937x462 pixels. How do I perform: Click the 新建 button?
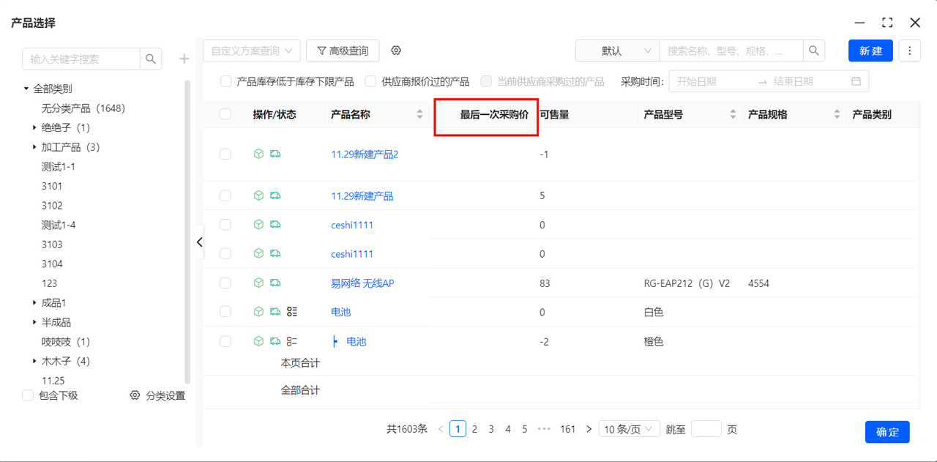[x=870, y=51]
